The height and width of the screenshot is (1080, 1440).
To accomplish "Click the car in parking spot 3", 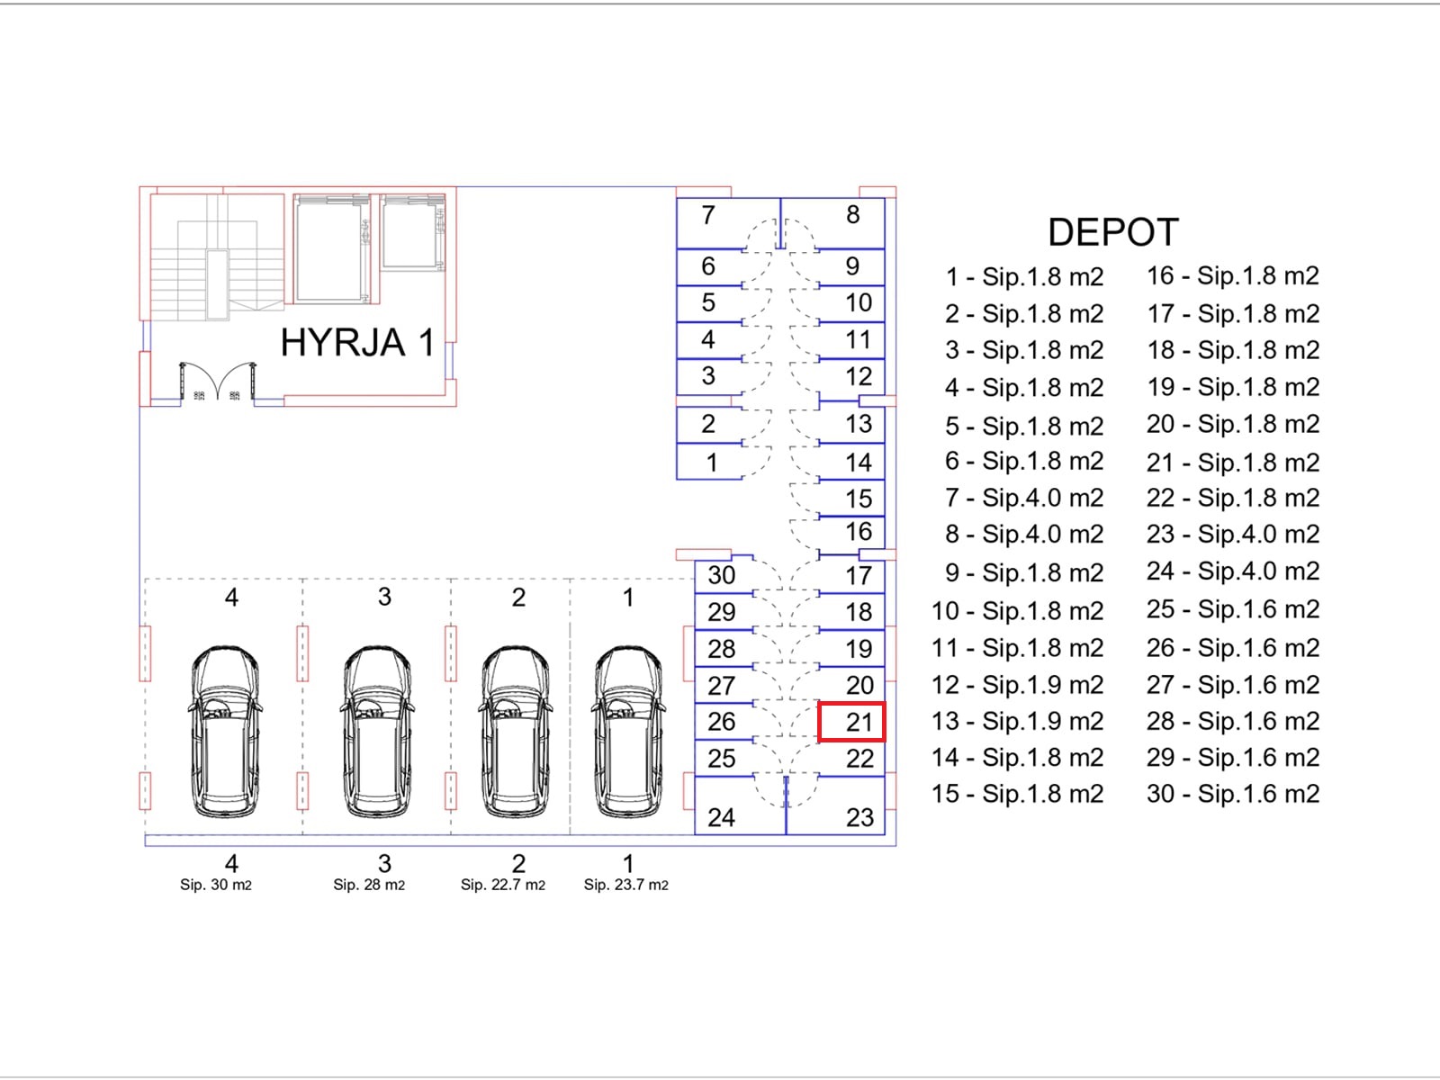I will (x=378, y=731).
